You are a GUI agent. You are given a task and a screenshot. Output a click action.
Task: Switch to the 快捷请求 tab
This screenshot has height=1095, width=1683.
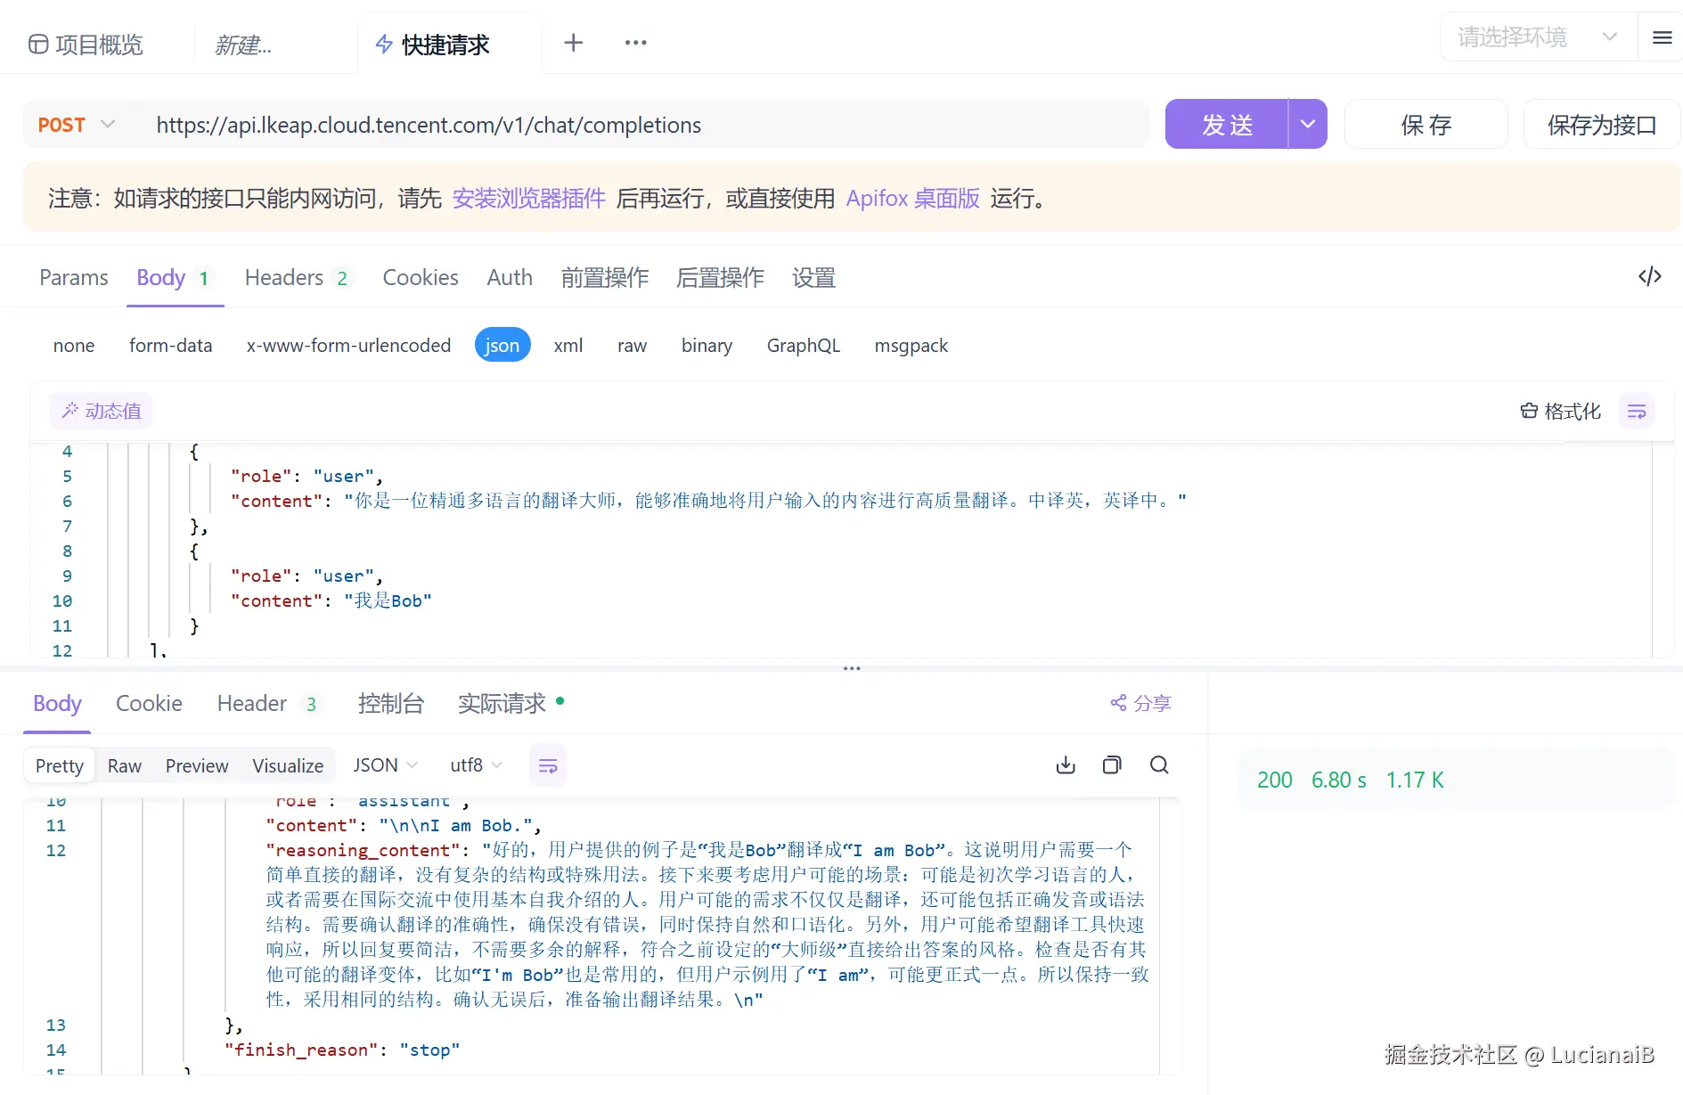tap(433, 45)
